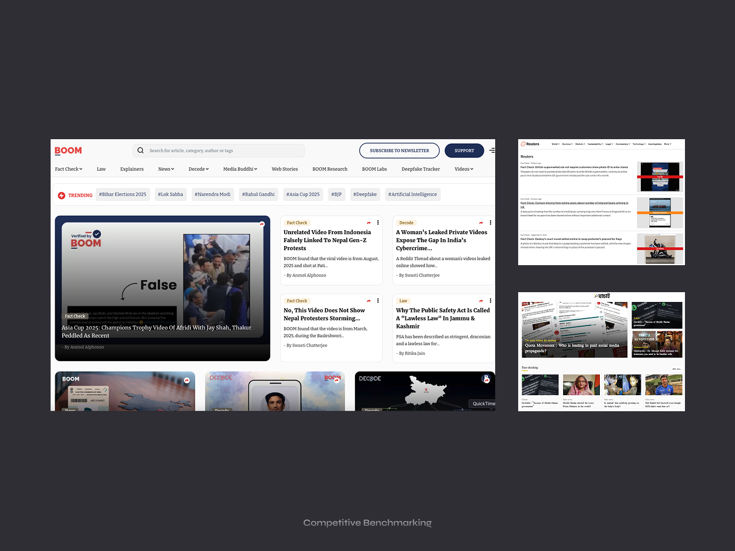The image size is (735, 551).
Task: Expand the Videos dropdown menu
Action: 464,169
